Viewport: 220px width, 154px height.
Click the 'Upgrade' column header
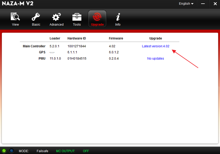[155, 38]
